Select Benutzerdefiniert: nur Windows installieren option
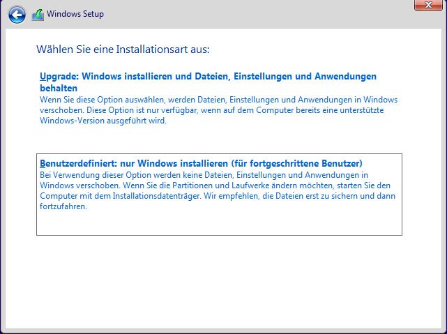Screen dimensions: 447x334 [x=219, y=195]
